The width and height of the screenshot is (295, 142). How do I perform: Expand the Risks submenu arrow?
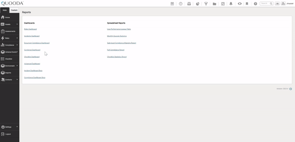tap(17, 38)
